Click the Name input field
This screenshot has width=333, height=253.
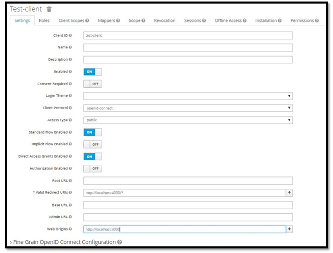[188, 47]
